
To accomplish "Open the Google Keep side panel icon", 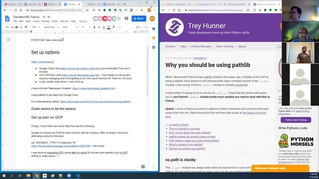I will (154, 38).
